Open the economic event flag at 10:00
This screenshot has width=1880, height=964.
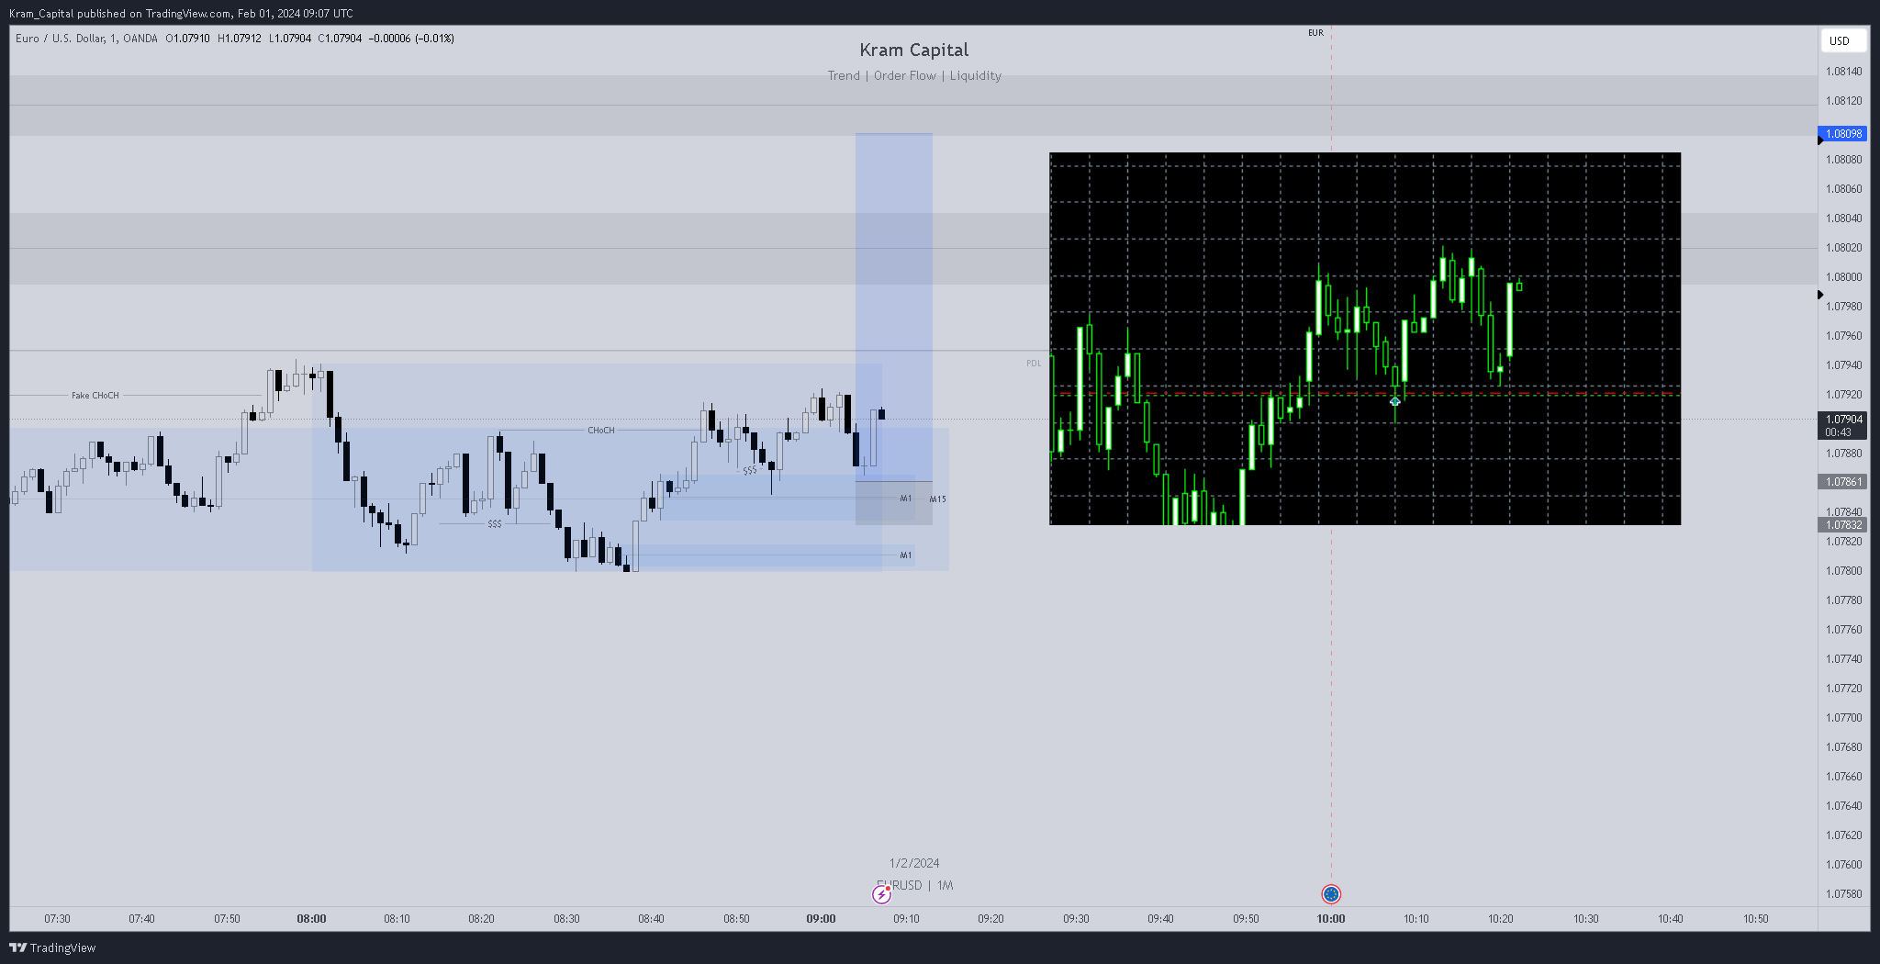1331,894
